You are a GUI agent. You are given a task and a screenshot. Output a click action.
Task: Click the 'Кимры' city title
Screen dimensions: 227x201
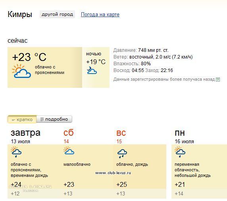coord(20,14)
